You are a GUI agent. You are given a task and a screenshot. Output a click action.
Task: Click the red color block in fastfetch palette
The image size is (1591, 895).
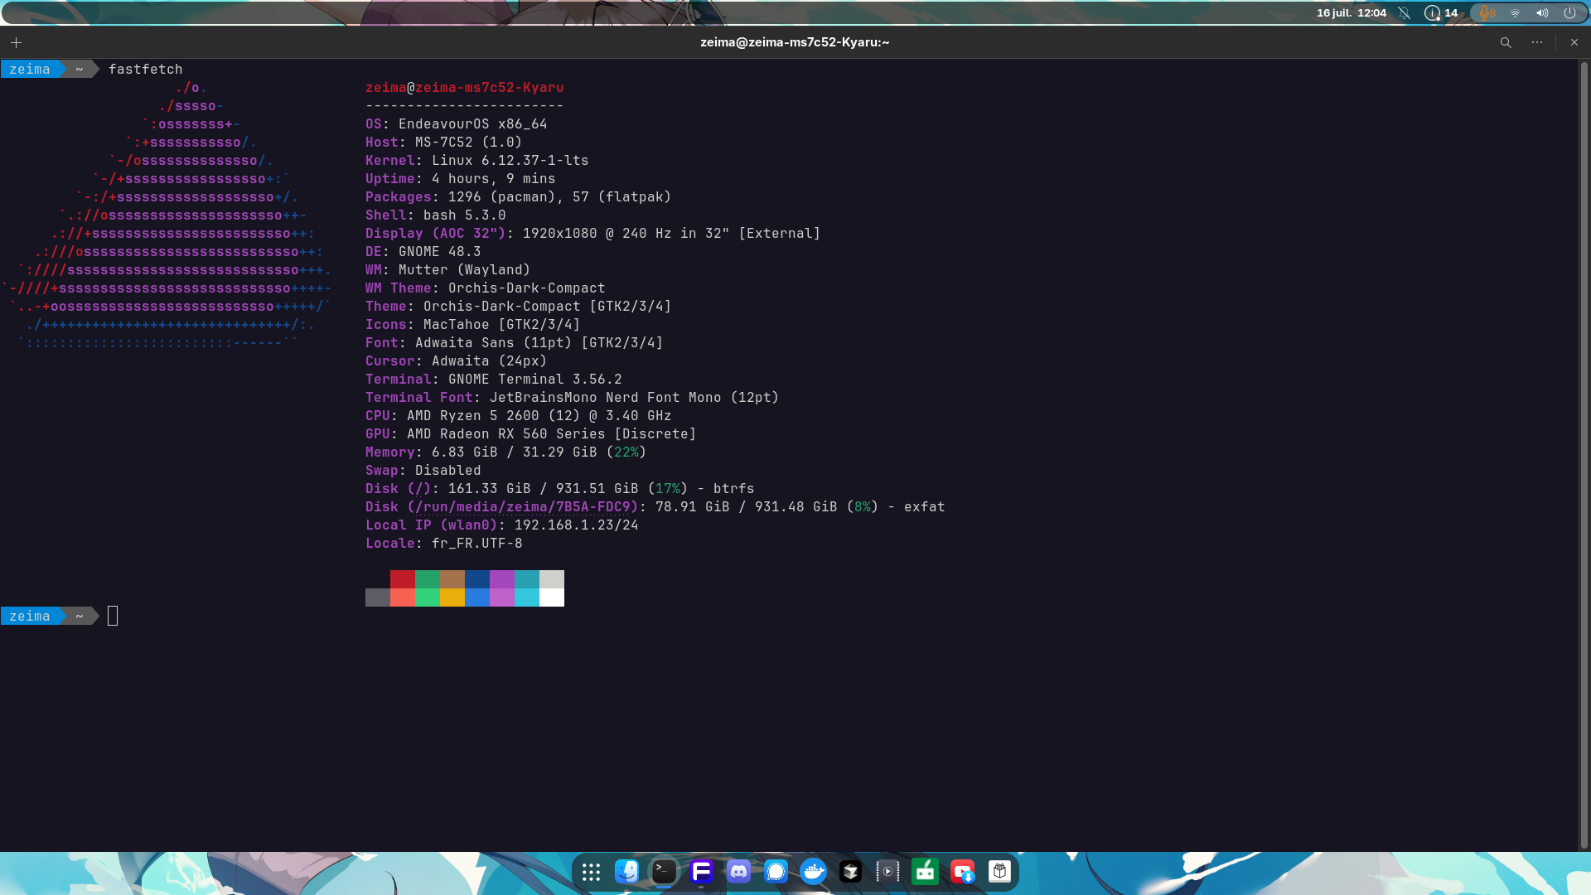(403, 579)
